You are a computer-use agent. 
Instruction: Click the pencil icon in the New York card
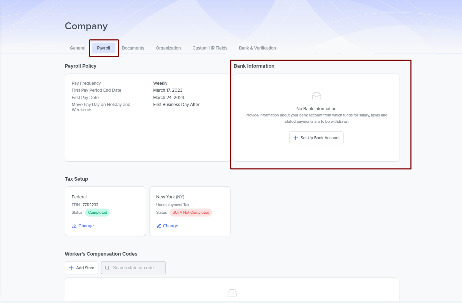(x=159, y=226)
